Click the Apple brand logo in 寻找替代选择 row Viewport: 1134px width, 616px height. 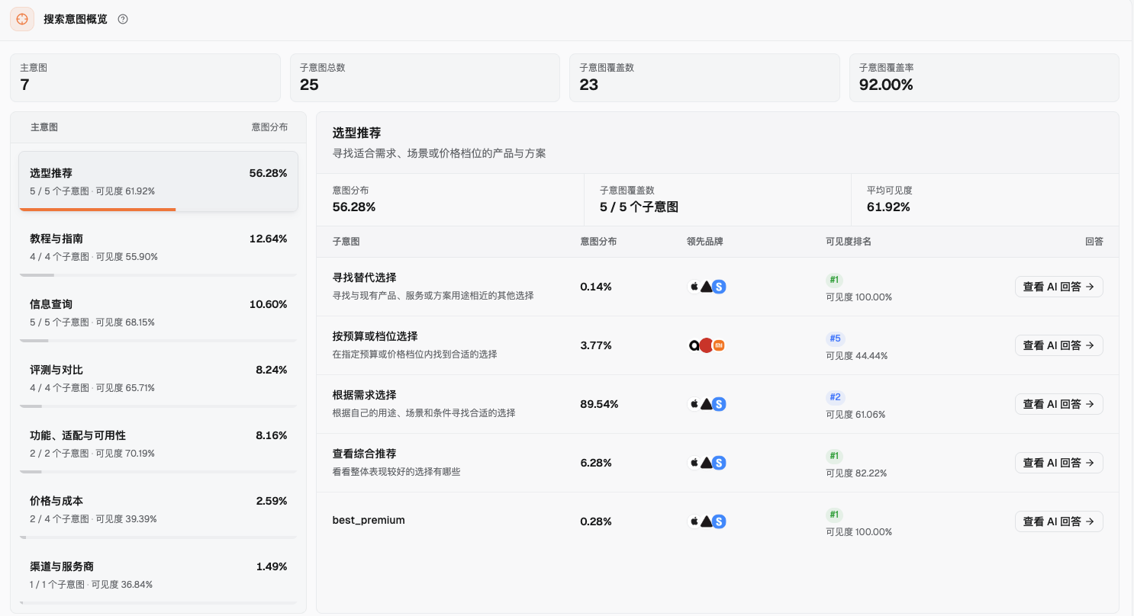694,287
